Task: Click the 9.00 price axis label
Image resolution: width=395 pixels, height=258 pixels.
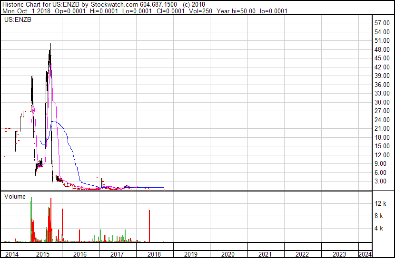Action: pos(380,164)
